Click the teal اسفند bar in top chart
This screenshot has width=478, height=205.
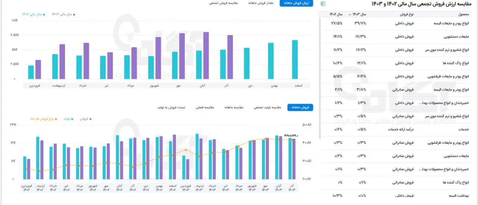[x=295, y=60]
